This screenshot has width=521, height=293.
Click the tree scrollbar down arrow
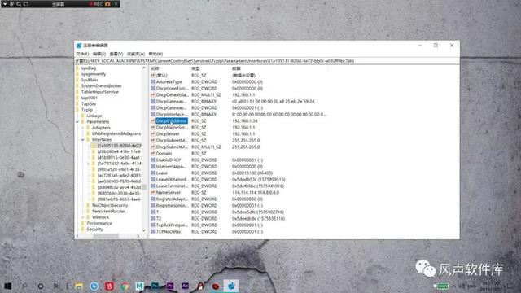[144, 230]
